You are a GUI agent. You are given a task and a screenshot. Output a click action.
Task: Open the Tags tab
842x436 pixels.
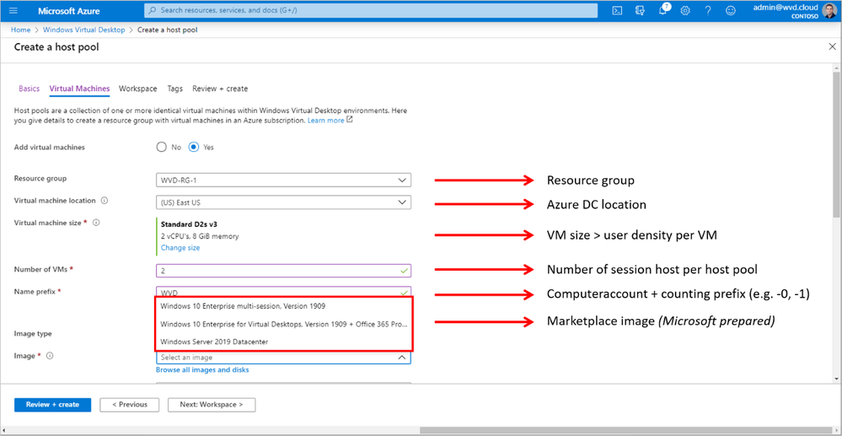[x=174, y=89]
